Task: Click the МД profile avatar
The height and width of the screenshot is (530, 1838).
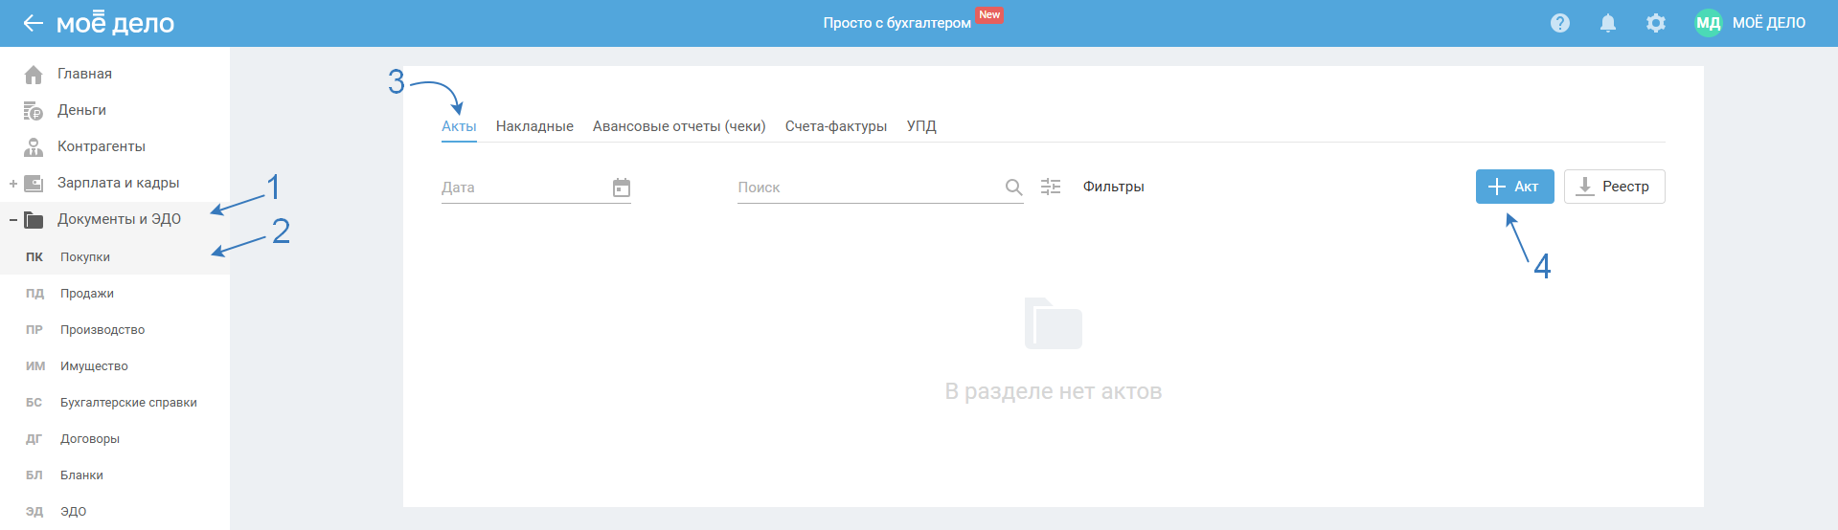Action: (1708, 23)
